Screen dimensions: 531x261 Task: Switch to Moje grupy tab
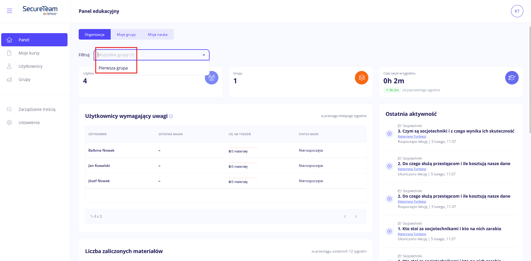126,35
